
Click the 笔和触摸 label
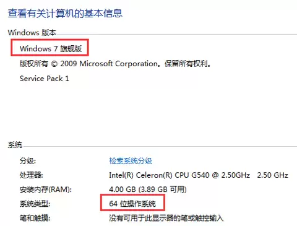point(35,218)
